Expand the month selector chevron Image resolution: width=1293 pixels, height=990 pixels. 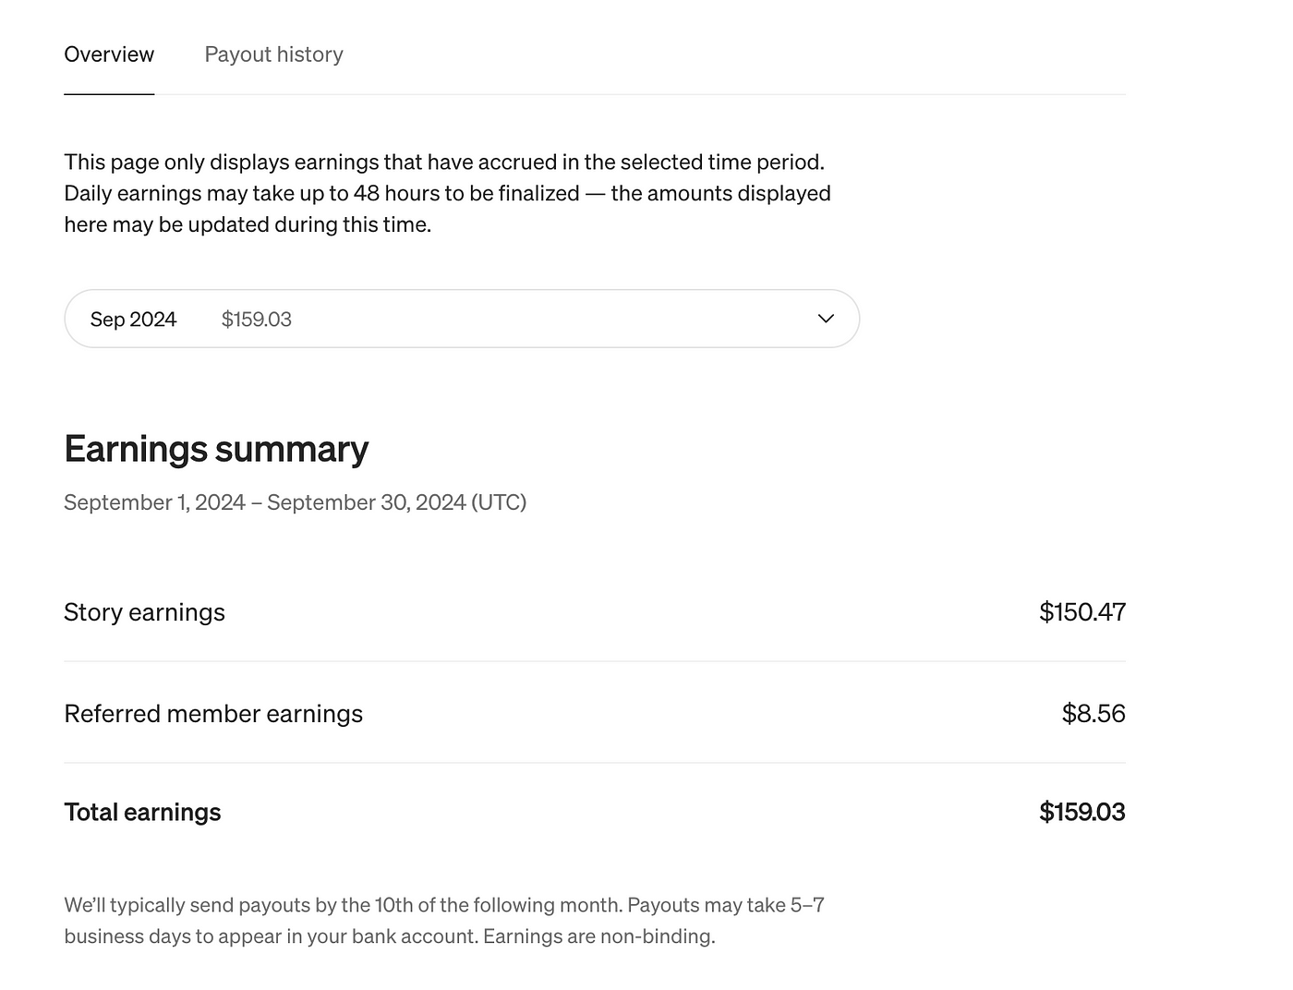coord(826,319)
